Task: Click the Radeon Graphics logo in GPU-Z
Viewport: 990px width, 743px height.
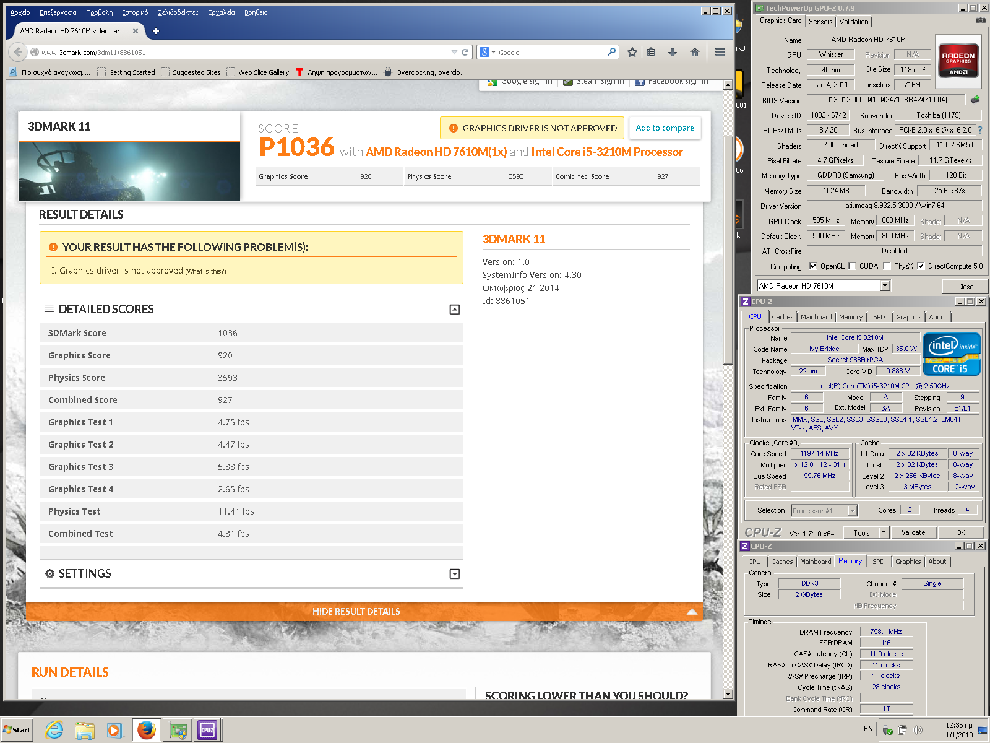Action: [958, 60]
